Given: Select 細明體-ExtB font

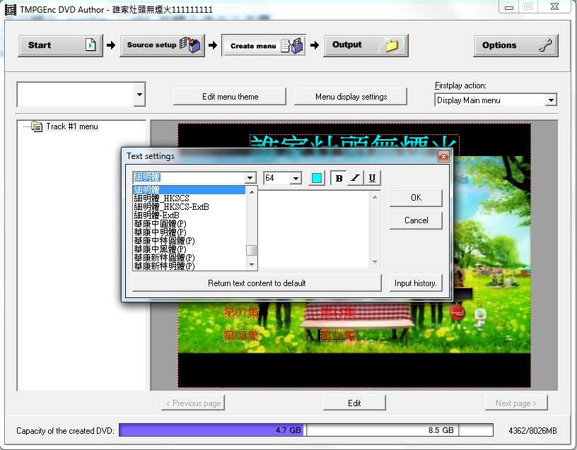Looking at the screenshot, I should pyautogui.click(x=157, y=215).
